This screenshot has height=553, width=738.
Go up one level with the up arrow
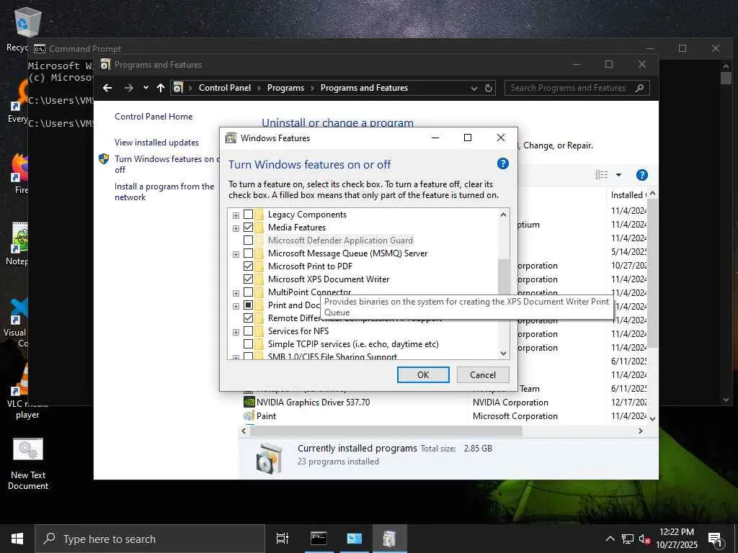point(161,88)
